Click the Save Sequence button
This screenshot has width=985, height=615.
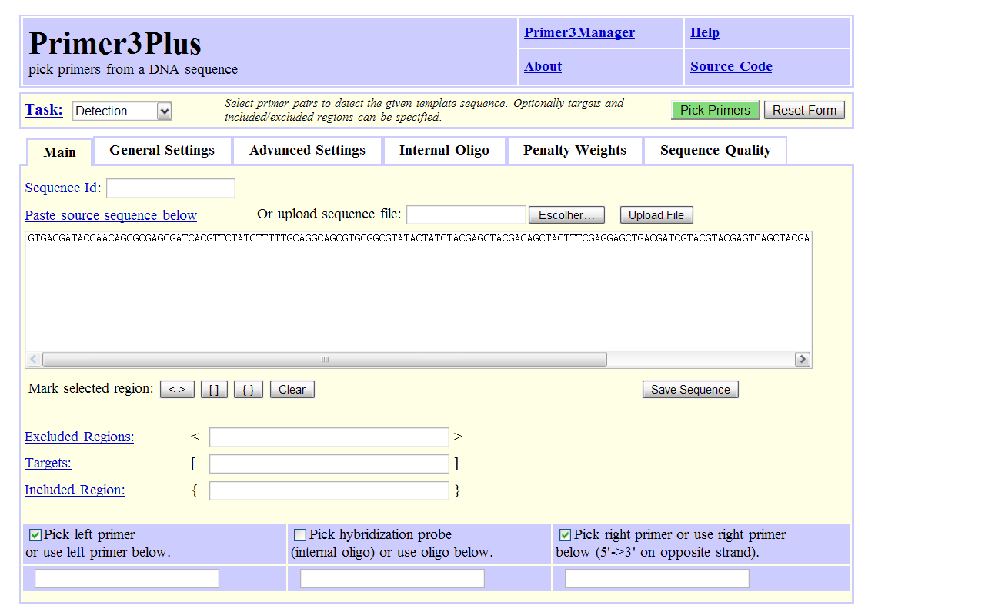click(x=690, y=390)
